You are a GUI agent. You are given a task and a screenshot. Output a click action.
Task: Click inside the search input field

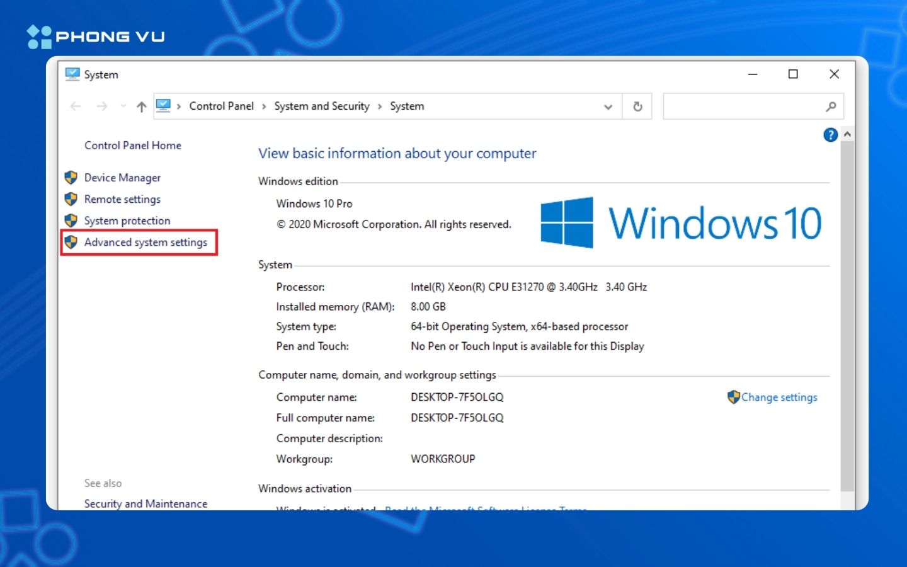click(x=743, y=106)
